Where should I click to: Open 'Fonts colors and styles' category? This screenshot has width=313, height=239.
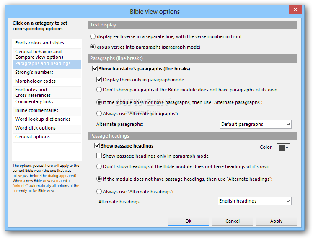click(x=47, y=43)
